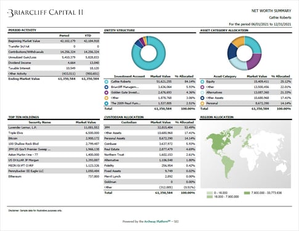Click the Pennybacker III Eagle LLC holding
Image resolution: width=299 pixels, height=231 pixels.
click(x=26, y=171)
